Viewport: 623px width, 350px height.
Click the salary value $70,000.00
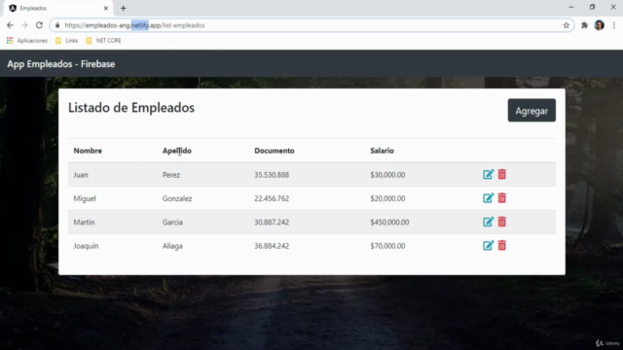coord(387,246)
